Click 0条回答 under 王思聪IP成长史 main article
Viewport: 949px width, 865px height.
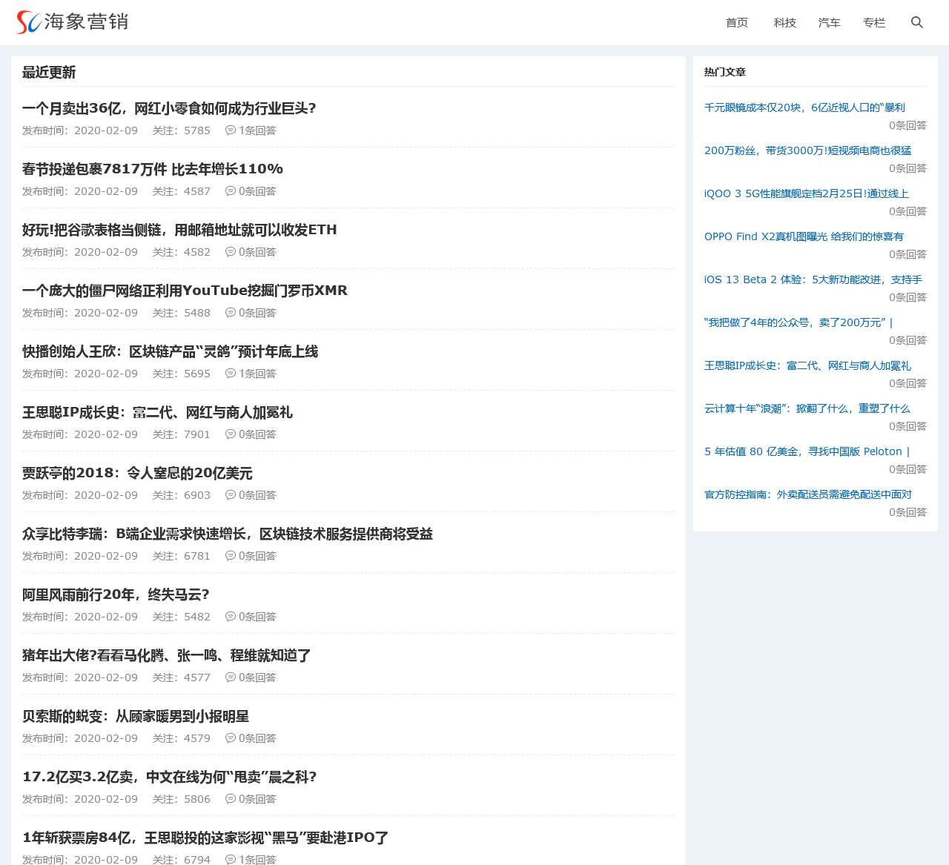click(x=257, y=434)
